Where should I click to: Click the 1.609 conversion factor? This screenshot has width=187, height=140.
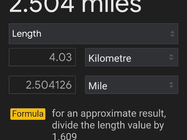tap(65, 137)
